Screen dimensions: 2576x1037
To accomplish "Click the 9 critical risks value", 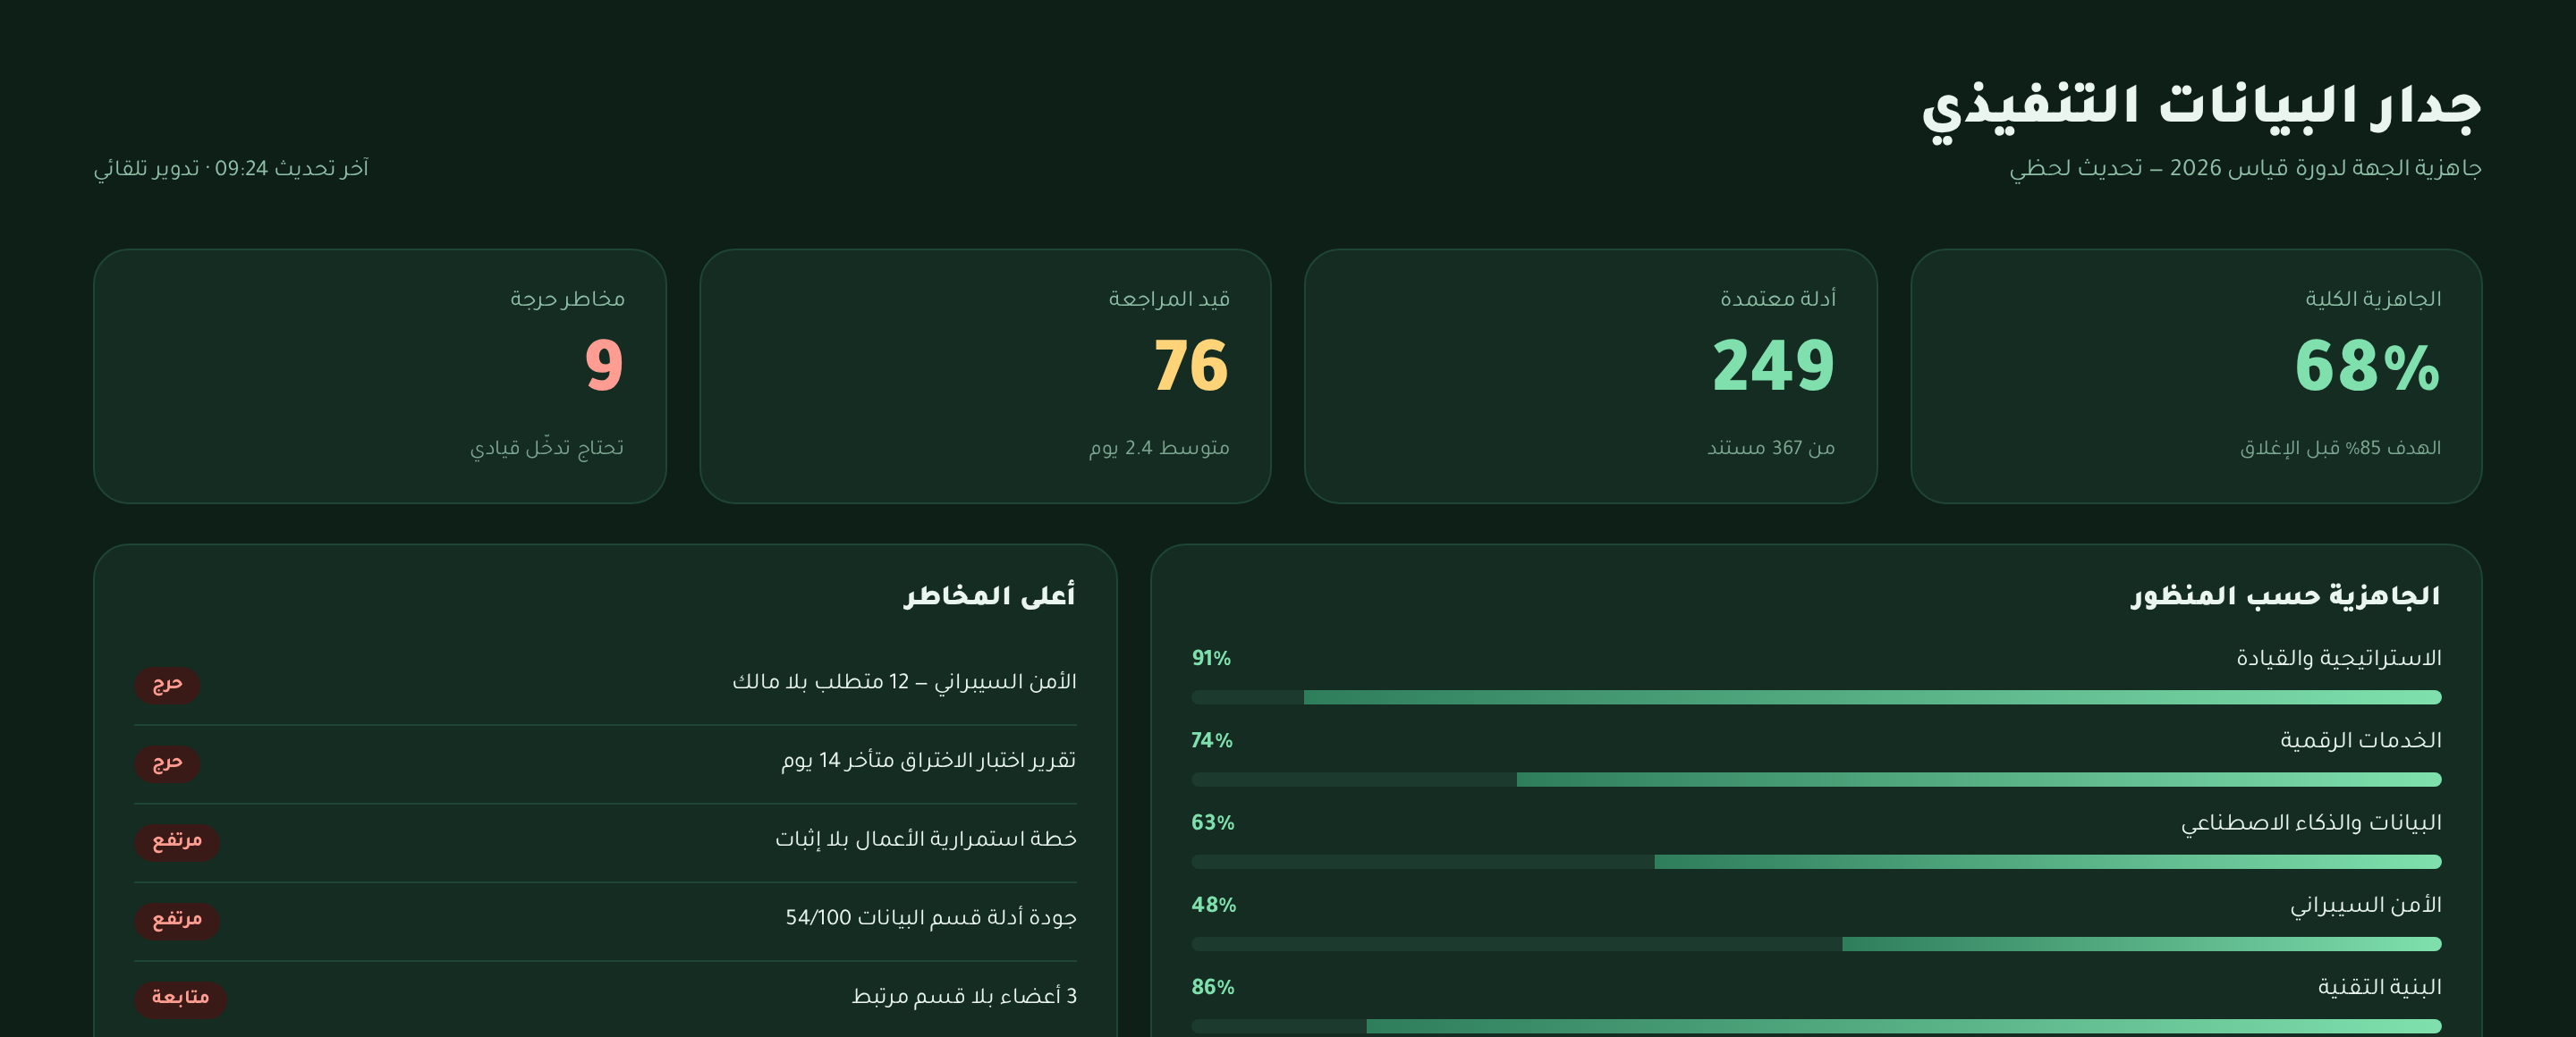I will click(x=604, y=366).
